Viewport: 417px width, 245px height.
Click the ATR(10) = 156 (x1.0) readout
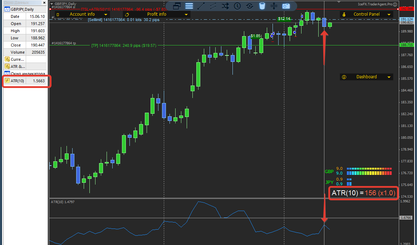(x=364, y=193)
